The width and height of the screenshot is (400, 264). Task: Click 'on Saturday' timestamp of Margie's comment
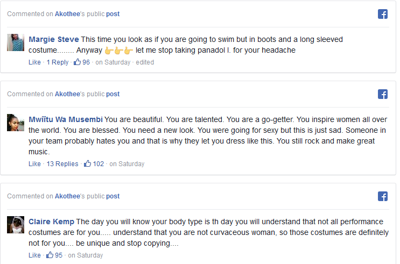click(113, 62)
